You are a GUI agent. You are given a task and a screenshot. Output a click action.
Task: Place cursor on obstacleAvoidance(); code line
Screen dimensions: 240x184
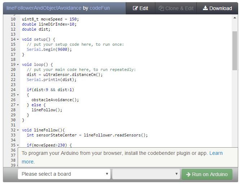tap(55, 100)
